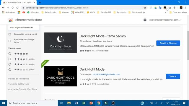Open the Dark Night Mode extension icon
Image resolution: width=189 pixels, height=106 pixels.
[x=165, y=8]
